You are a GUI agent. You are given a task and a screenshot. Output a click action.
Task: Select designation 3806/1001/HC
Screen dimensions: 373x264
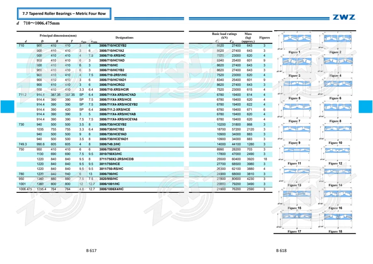tap(109, 184)
